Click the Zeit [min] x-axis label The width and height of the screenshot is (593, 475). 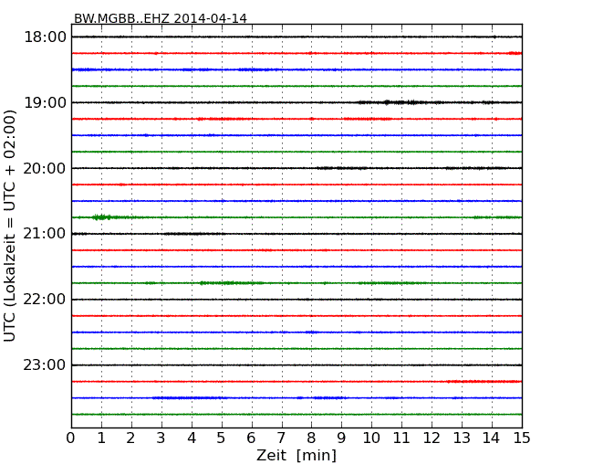296,455
